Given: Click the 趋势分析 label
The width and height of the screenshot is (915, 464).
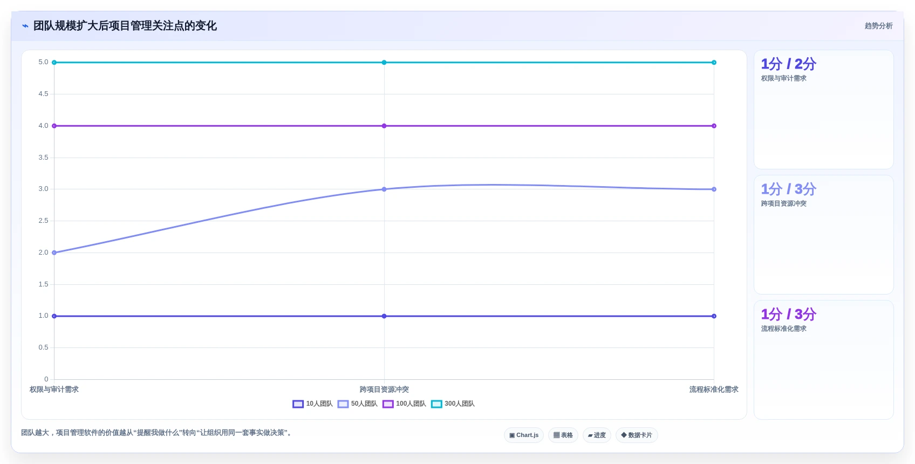Looking at the screenshot, I should [x=878, y=26].
